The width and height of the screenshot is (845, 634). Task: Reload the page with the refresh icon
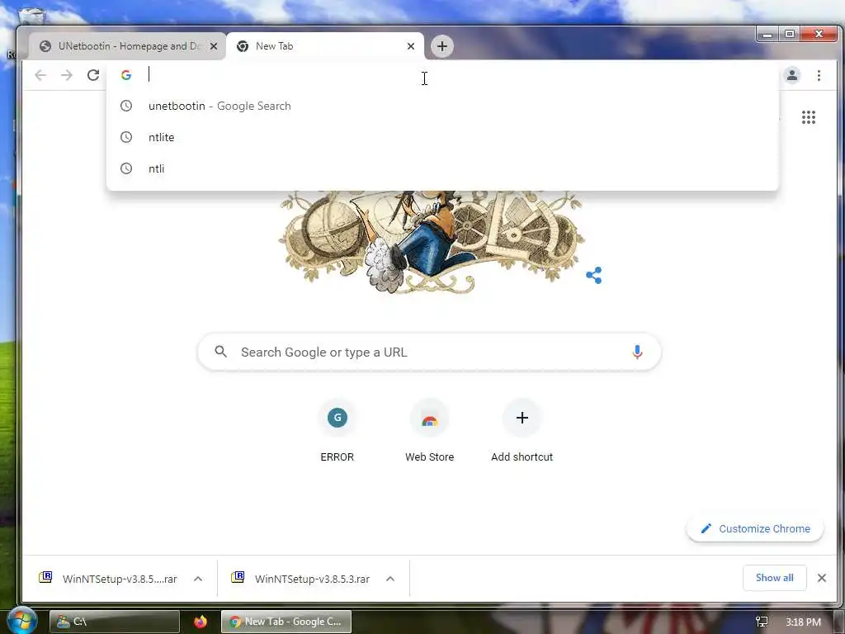point(93,75)
